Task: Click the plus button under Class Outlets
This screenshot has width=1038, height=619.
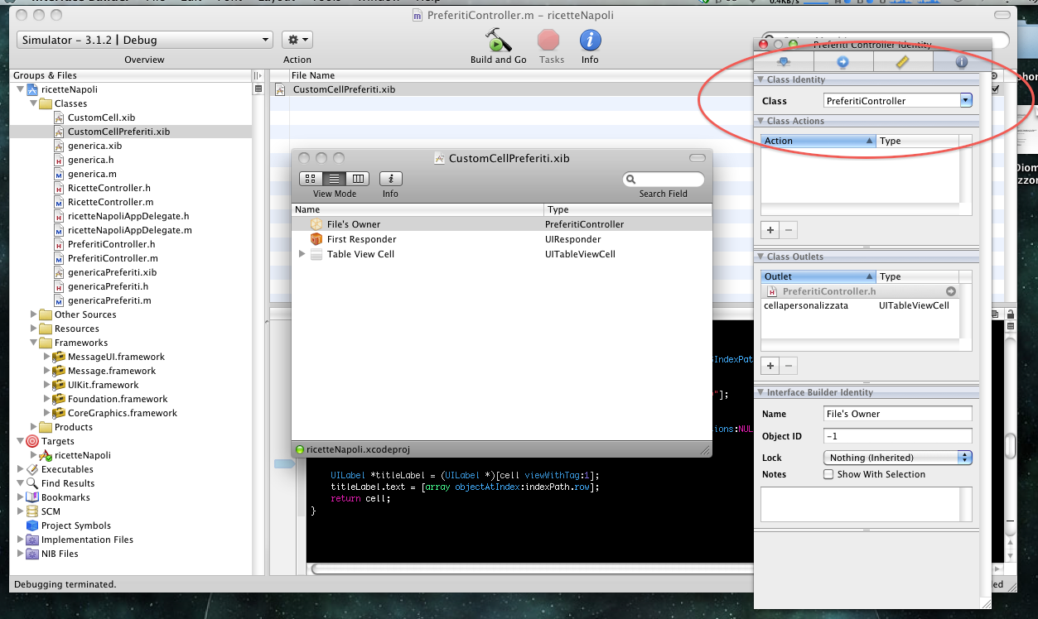Action: 770,366
